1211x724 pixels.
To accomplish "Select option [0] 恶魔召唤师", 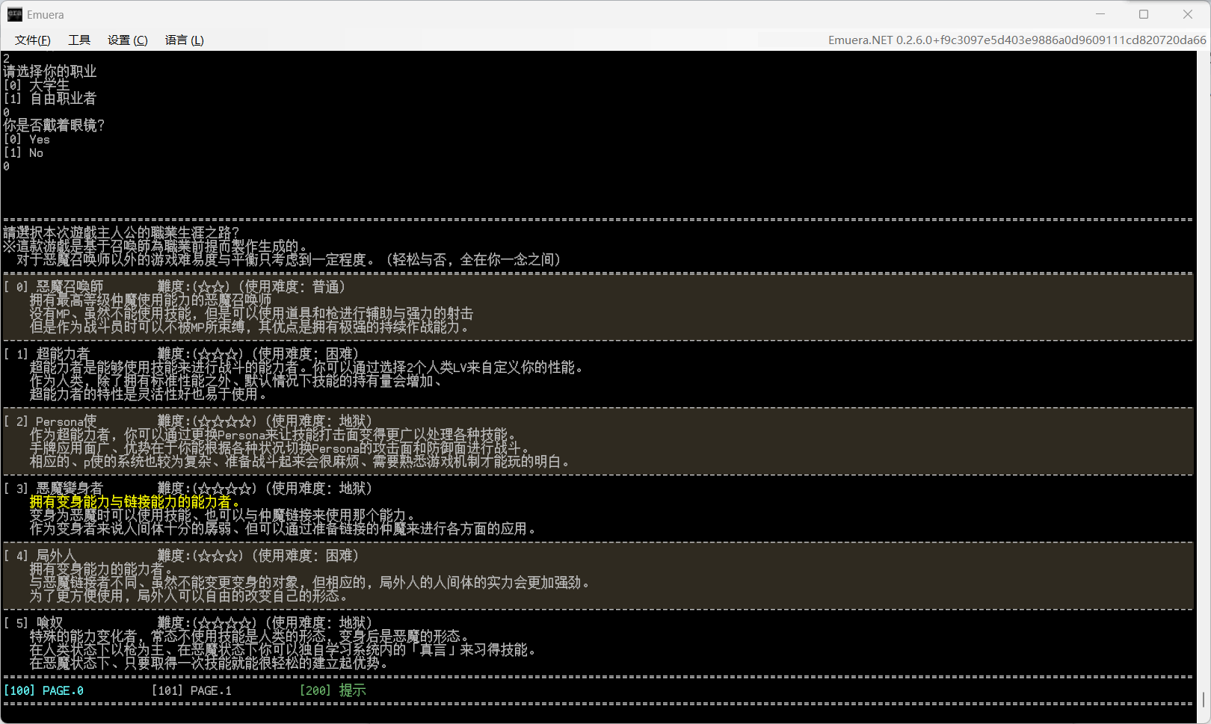I will 598,307.
